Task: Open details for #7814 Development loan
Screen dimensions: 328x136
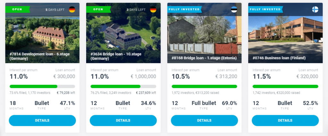Action: (x=42, y=121)
